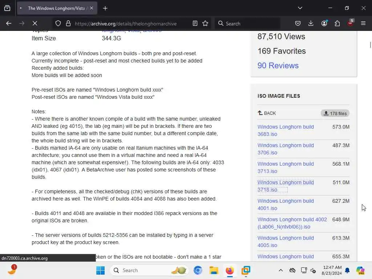This screenshot has width=372, height=279.
Task: Open Firefox account icon
Action: [324, 23]
